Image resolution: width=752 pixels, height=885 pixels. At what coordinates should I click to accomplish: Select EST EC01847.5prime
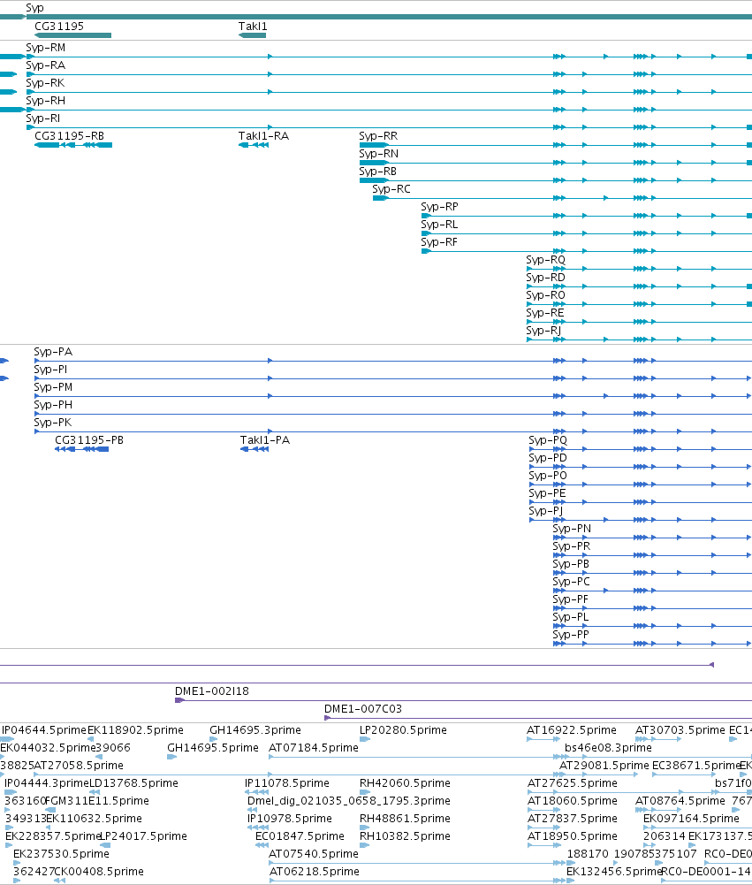pos(300,836)
